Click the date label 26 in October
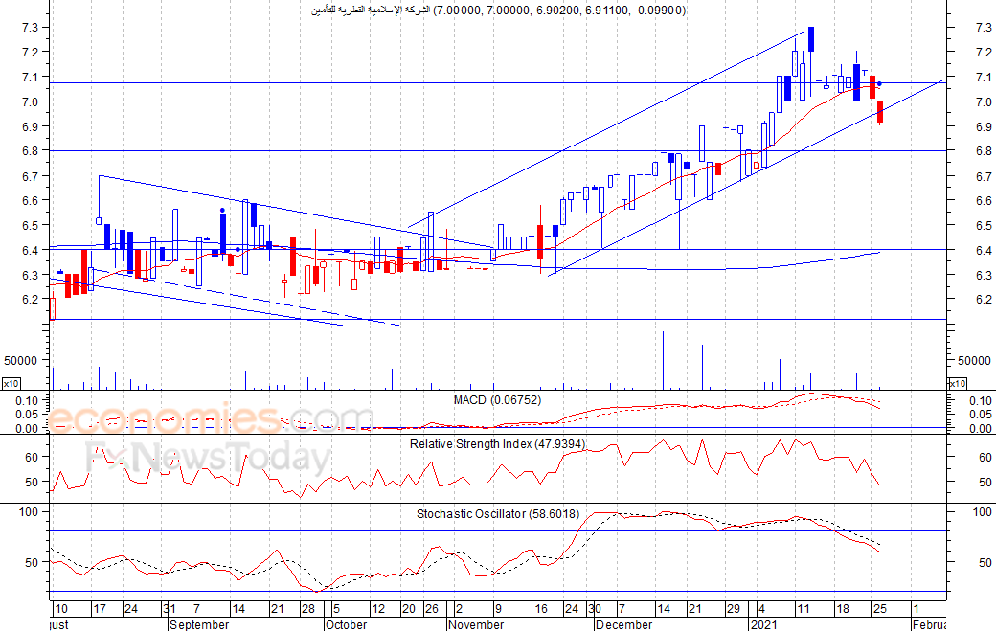 (432, 609)
